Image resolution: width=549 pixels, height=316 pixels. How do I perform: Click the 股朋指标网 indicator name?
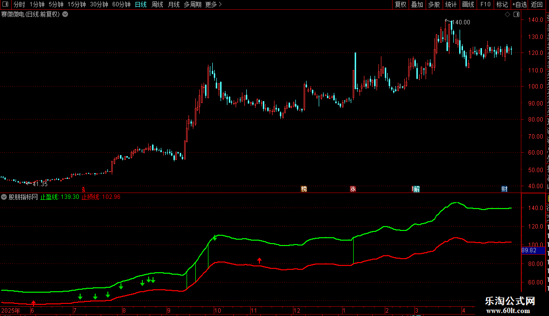23,197
